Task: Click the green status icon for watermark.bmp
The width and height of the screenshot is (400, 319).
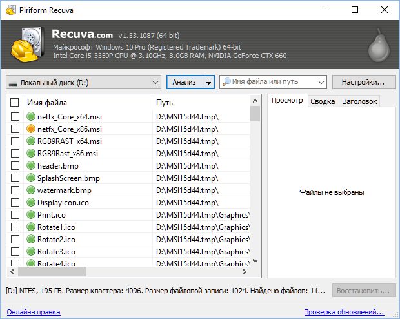Action: pos(31,190)
